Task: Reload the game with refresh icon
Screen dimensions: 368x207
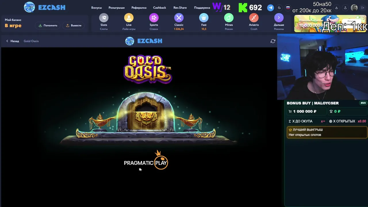Action: 273,41
